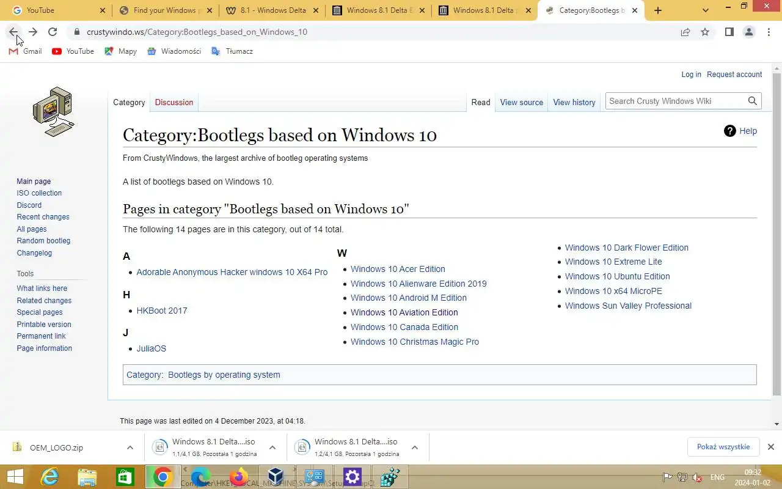Click the muted volume tray icon
Screen dimensions: 782x489
pyautogui.click(x=697, y=477)
